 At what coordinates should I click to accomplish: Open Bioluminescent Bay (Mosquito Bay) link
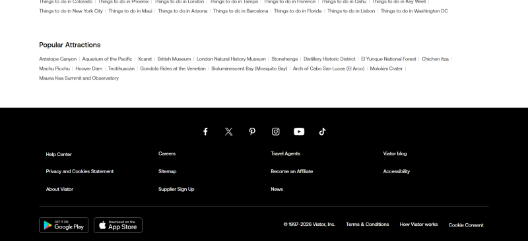[x=249, y=68]
